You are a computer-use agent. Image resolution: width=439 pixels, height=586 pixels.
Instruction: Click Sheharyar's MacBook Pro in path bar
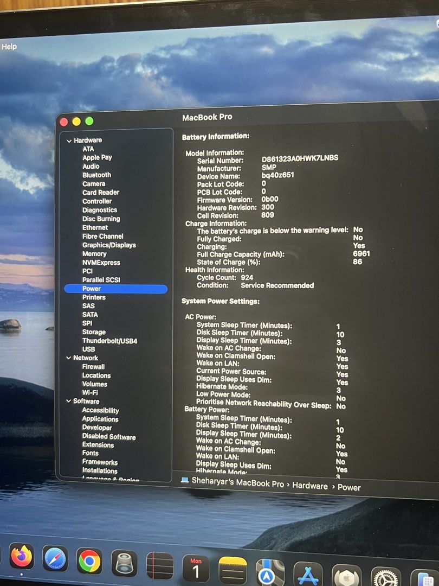[238, 482]
